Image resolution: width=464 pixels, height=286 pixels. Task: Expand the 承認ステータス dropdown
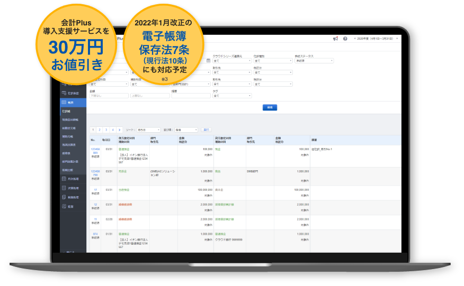point(314,61)
